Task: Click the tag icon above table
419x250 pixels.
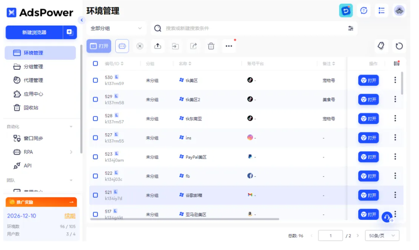Action: pos(381,46)
